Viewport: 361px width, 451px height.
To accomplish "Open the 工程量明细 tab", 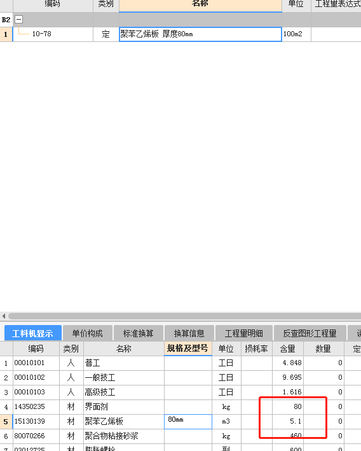I will click(243, 333).
